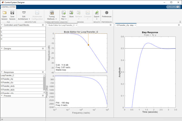This screenshot has height=121, width=182.
Task: Click the Preview panel options icon
Action: 43,96
